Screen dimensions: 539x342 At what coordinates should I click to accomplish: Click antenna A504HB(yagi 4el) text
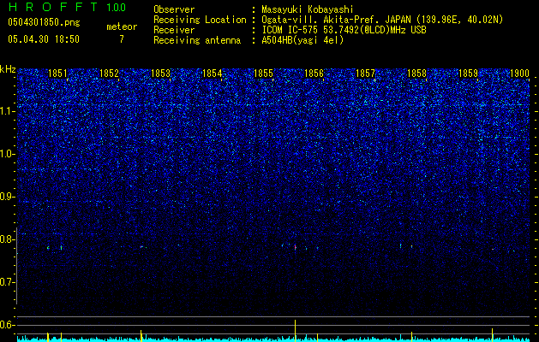pos(302,40)
